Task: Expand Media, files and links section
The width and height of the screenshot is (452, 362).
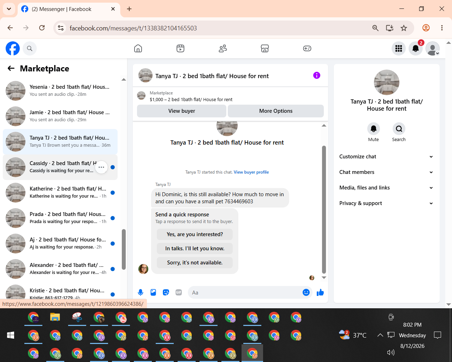Action: [x=387, y=188]
